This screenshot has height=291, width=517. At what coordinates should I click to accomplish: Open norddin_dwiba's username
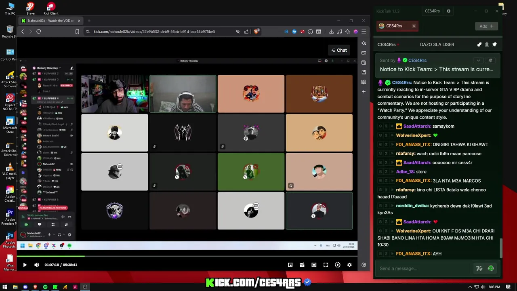pyautogui.click(x=412, y=206)
